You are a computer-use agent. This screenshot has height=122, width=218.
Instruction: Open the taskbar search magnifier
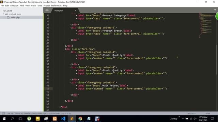coord(12,119)
